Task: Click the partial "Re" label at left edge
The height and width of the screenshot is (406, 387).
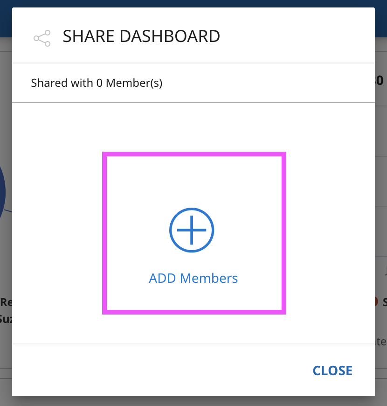Action: tap(6, 302)
